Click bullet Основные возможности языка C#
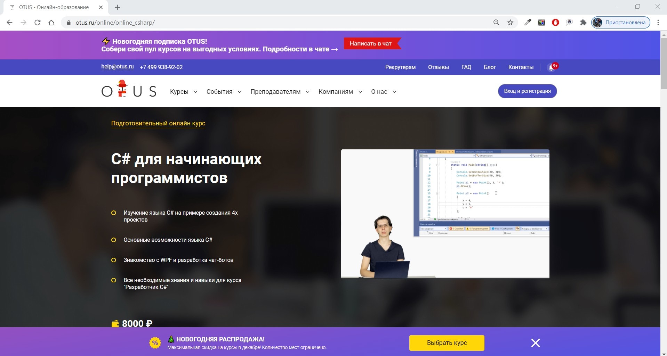 coord(168,240)
